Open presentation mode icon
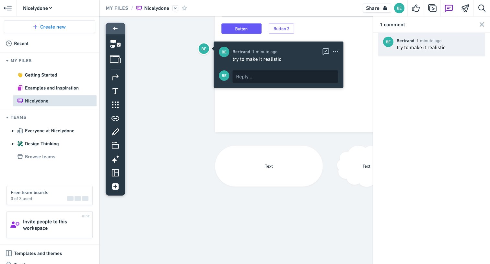490x264 pixels. tap(432, 8)
